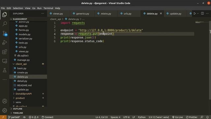Run the Python file with play button
The image size is (211, 119).
(x=195, y=14)
